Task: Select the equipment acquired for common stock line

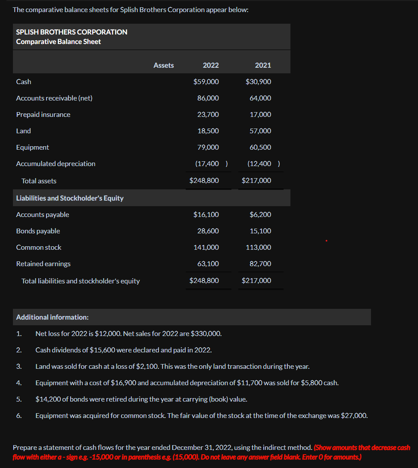Action: point(202,416)
